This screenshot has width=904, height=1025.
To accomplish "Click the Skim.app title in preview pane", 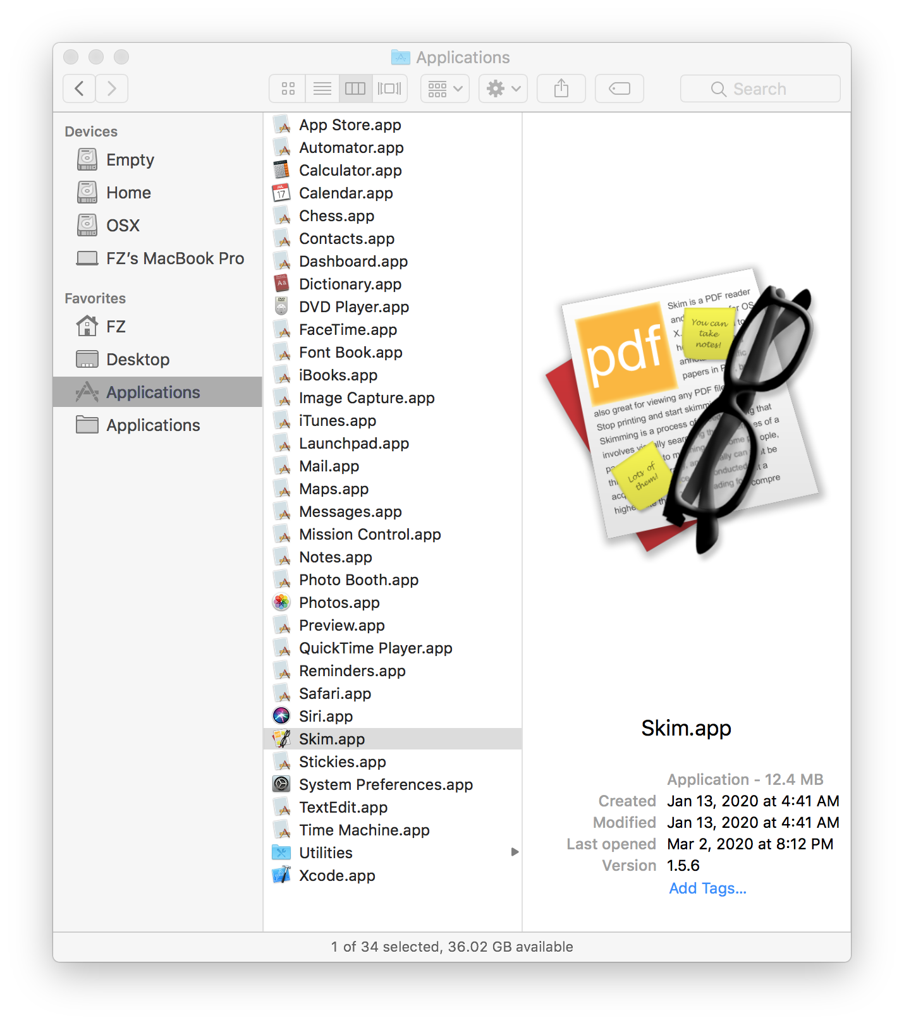I will coord(686,728).
